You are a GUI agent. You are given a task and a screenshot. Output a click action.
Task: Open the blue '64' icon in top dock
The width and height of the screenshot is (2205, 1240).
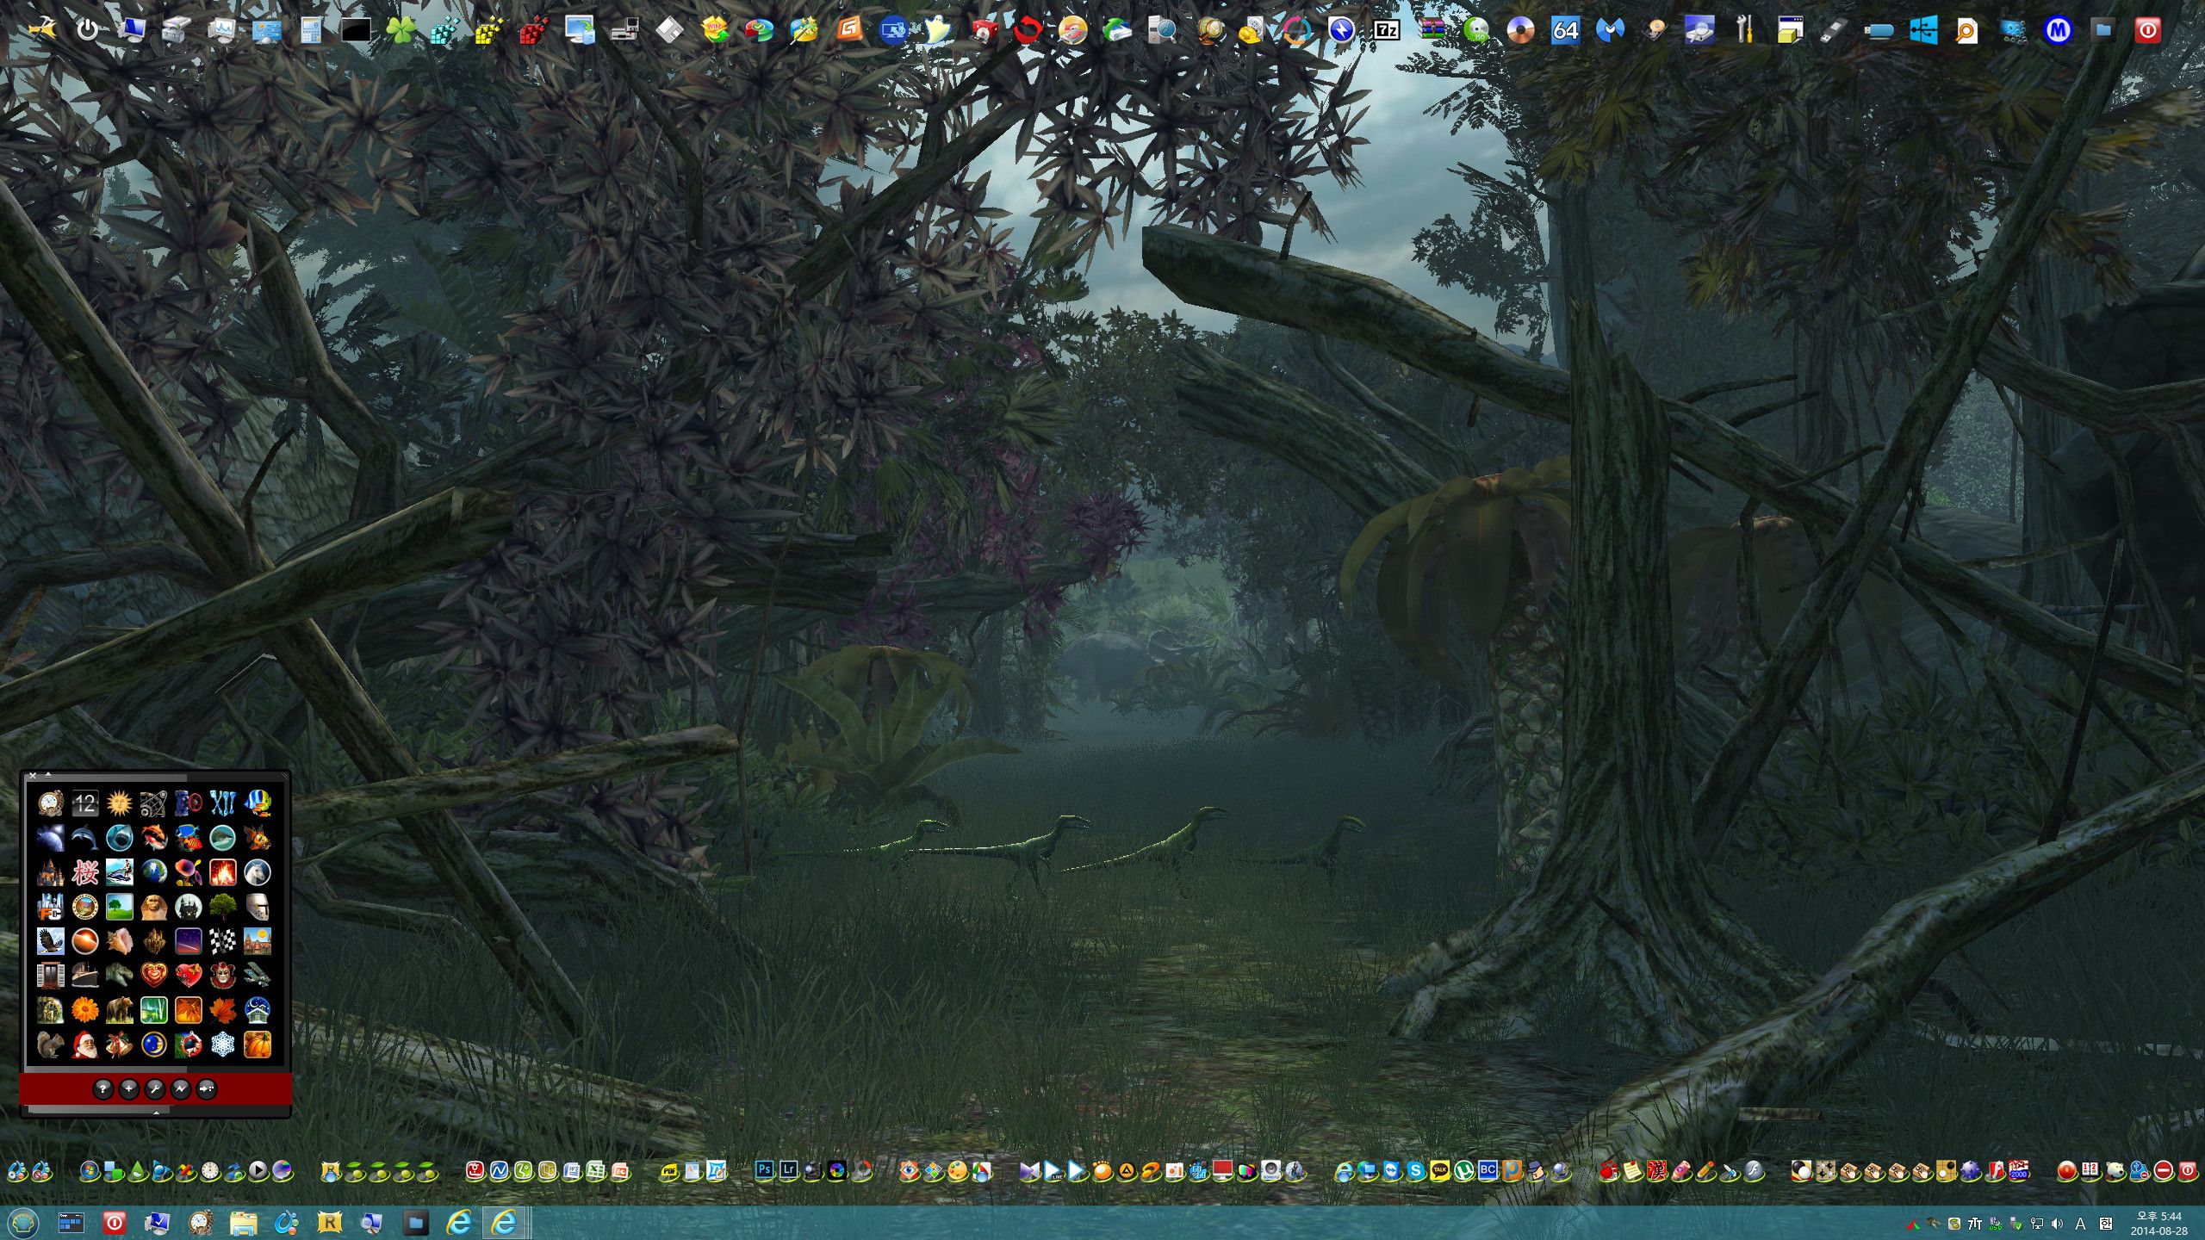click(1565, 31)
